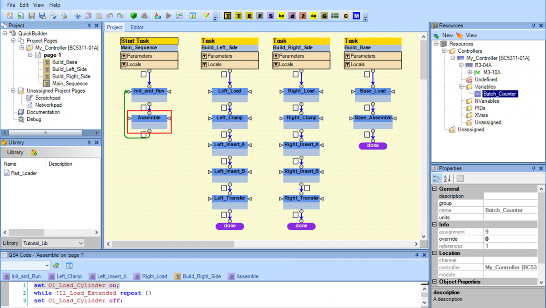The width and height of the screenshot is (546, 308).
Task: Select the green grid block tool
Action: click(335, 16)
